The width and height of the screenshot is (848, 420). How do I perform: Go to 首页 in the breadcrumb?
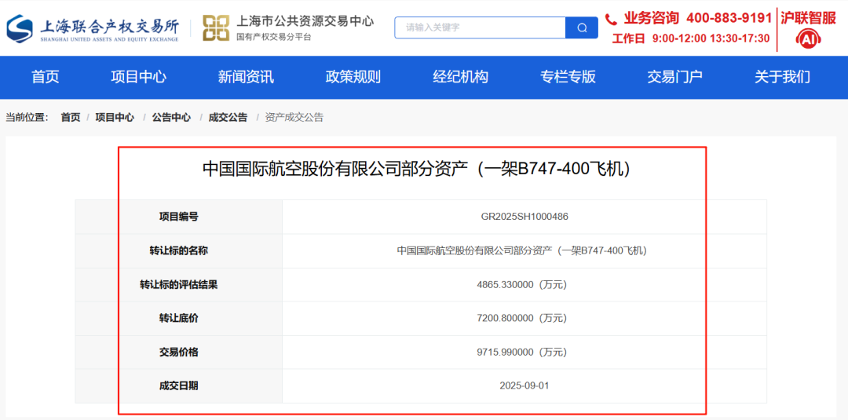tap(71, 117)
